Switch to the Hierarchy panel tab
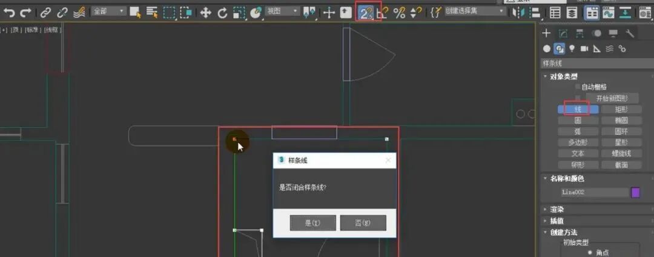Image resolution: width=654 pixels, height=257 pixels. pyautogui.click(x=580, y=33)
